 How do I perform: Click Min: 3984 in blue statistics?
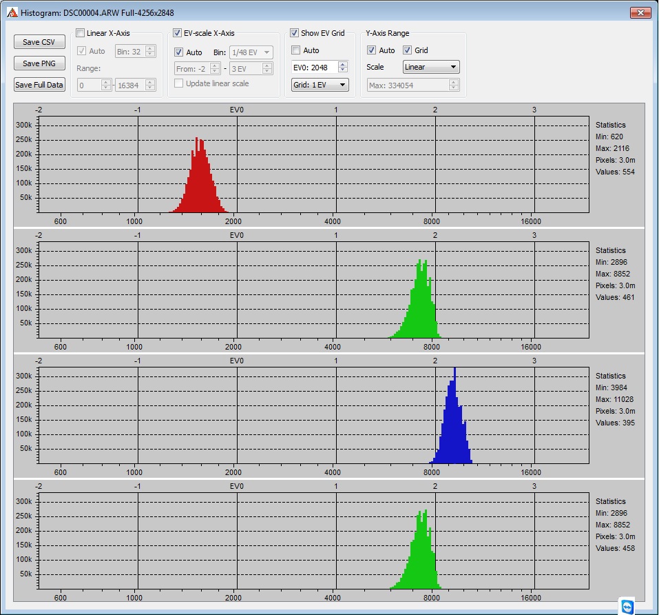point(611,387)
